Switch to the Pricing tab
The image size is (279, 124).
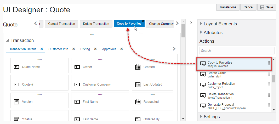point(85,49)
